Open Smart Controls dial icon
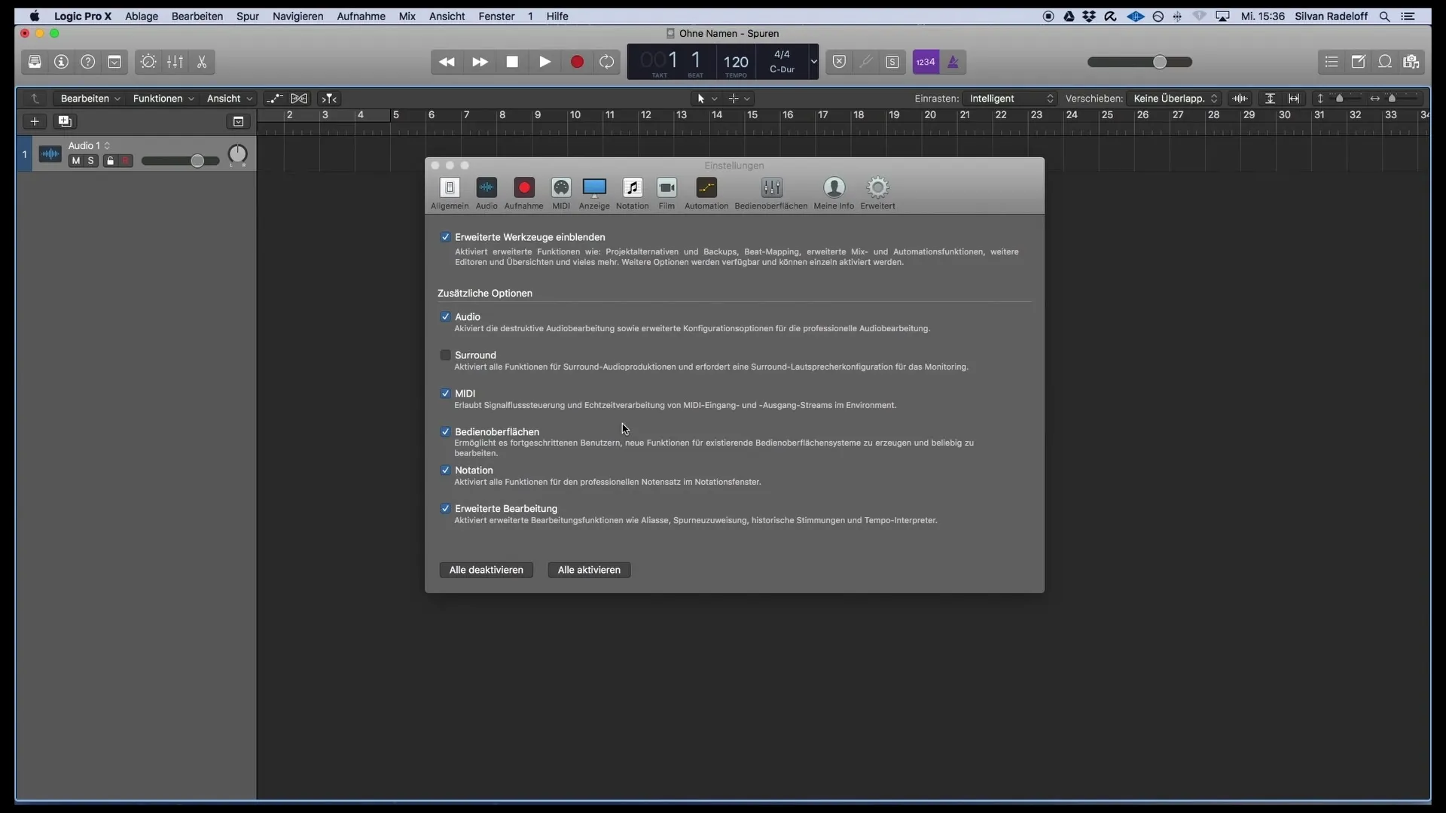 click(148, 62)
